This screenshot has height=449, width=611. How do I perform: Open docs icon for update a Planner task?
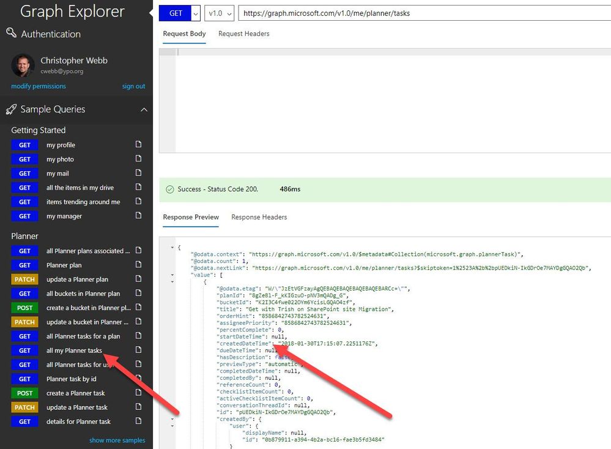point(138,407)
